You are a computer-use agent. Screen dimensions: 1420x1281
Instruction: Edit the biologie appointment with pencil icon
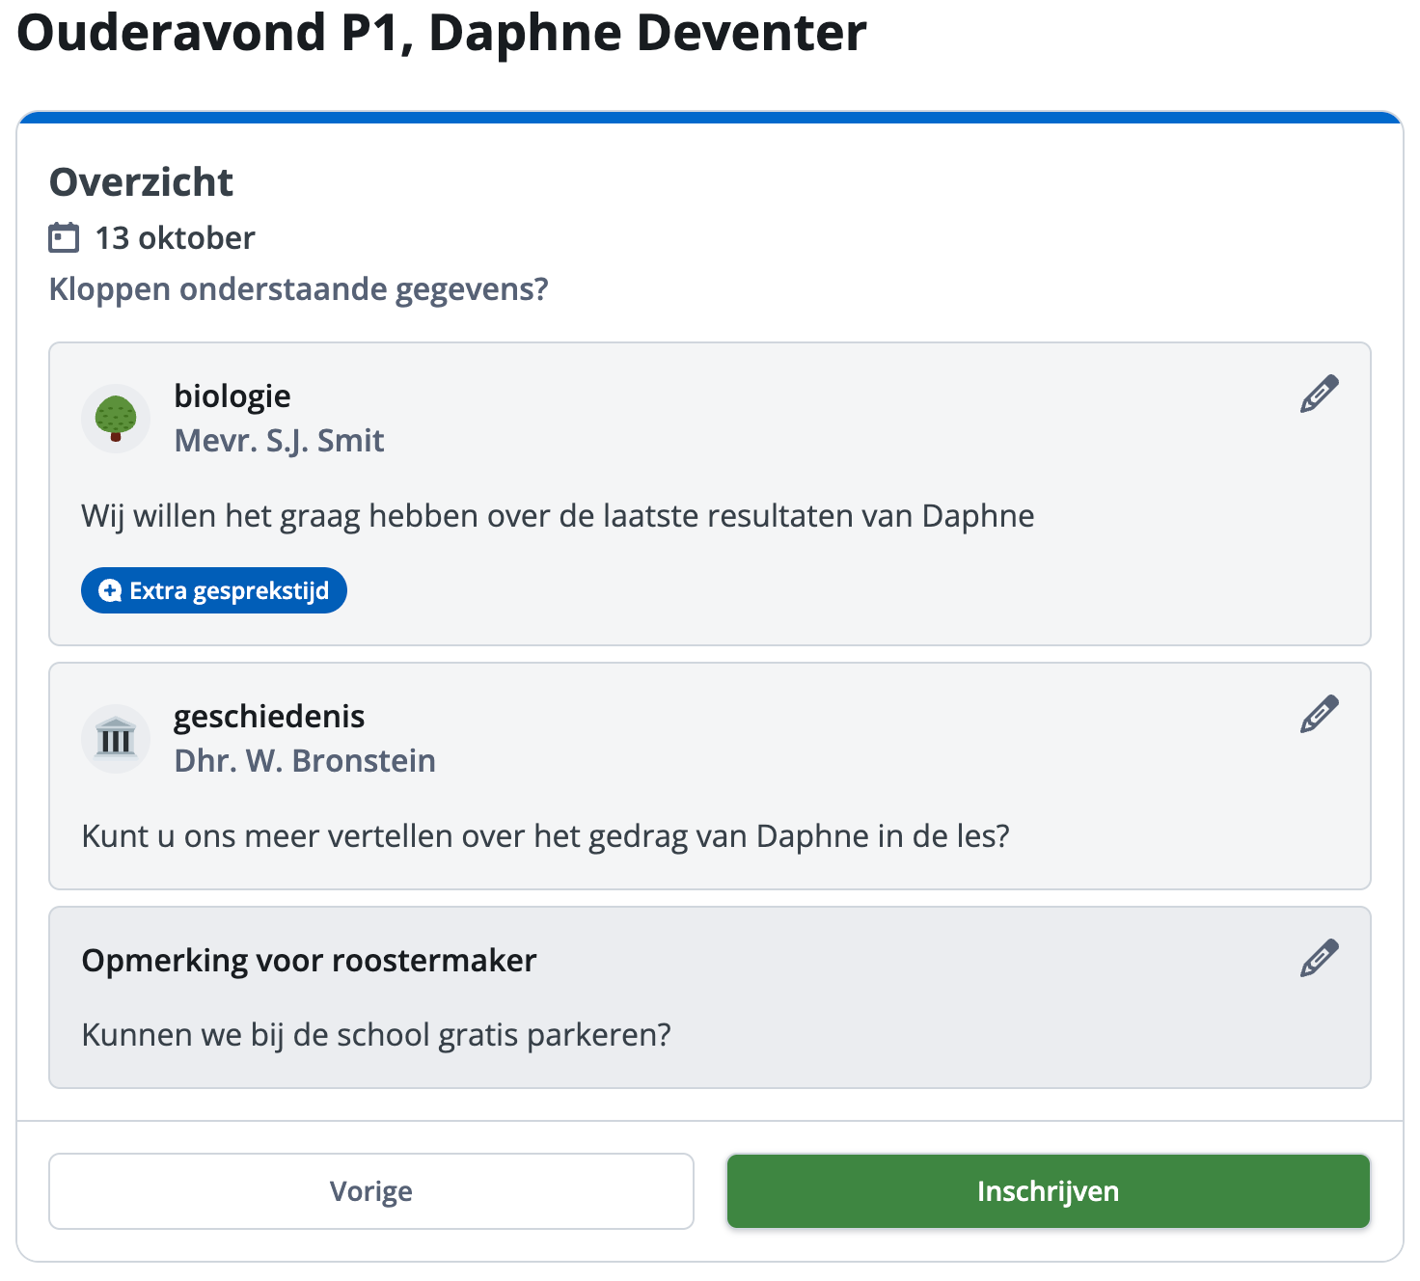[x=1318, y=395]
